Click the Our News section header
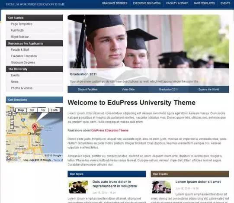The width and height of the screenshot is (234, 203). click(107, 174)
